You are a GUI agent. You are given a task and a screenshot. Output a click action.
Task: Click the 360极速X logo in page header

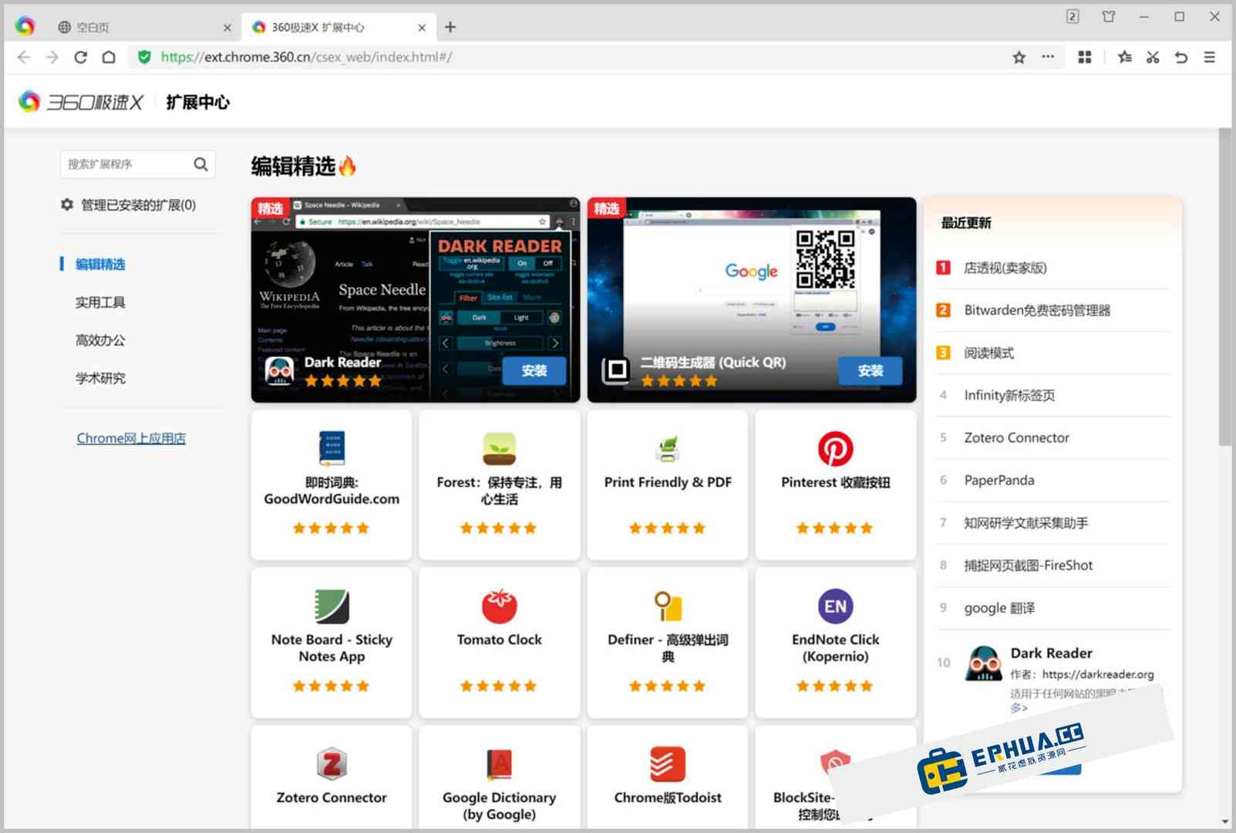(81, 102)
